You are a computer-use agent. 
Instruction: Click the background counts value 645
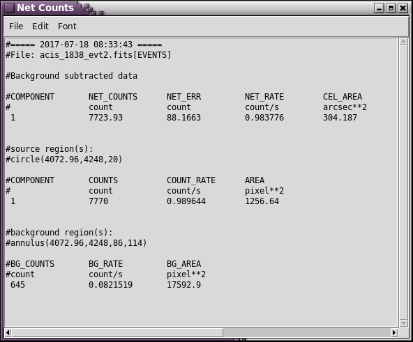17,285
